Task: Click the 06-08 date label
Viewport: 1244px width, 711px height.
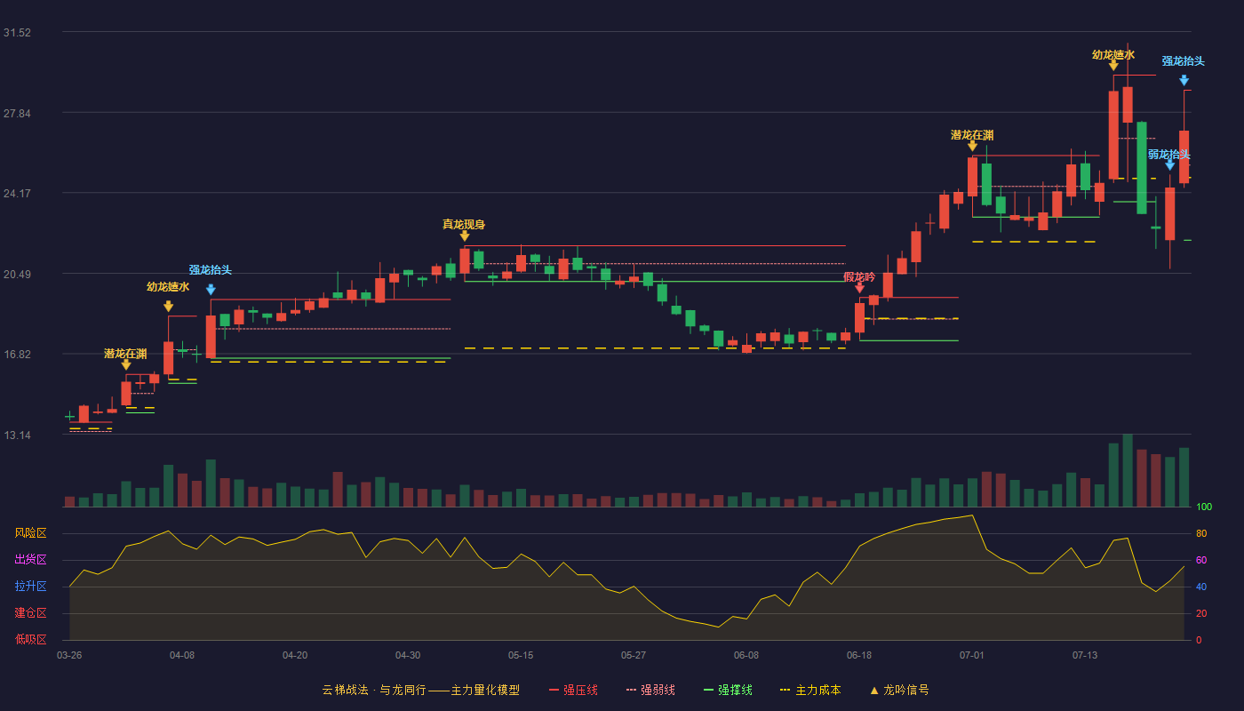Action: tap(746, 655)
